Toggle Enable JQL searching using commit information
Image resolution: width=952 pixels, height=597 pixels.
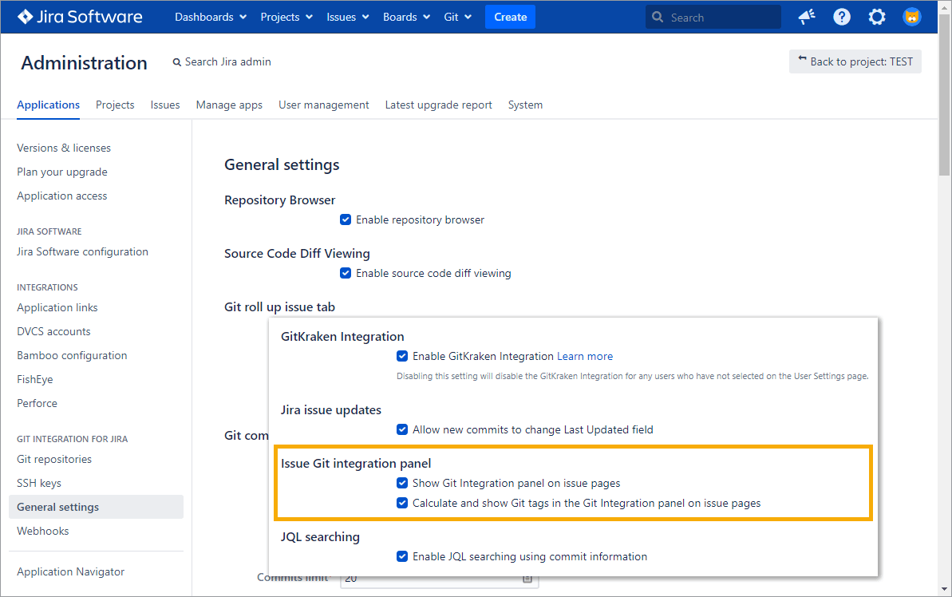tap(402, 556)
